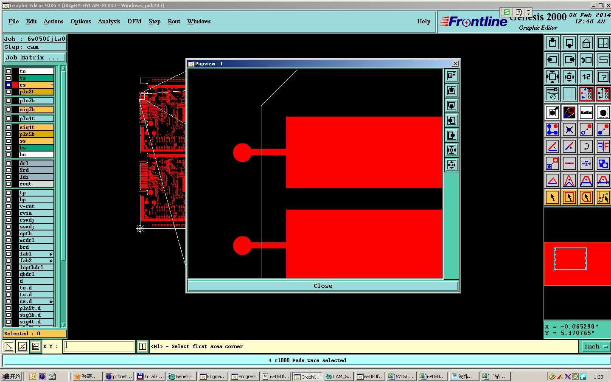
Task: Toggle checkbox for layer sig3b
Action: 8,110
